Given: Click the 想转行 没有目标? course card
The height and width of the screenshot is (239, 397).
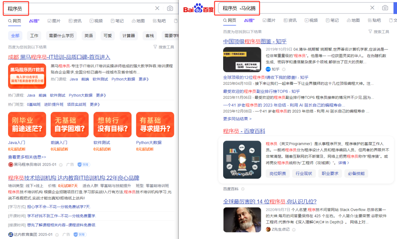Looking at the screenshot, I should [112, 125].
